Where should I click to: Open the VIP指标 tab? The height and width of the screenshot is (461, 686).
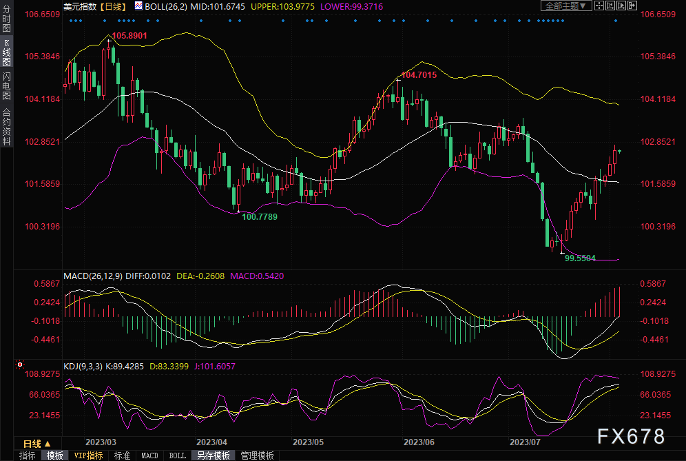(88, 455)
